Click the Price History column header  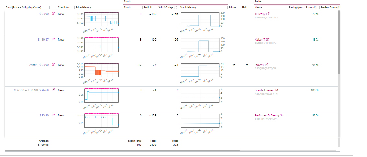click(83, 7)
